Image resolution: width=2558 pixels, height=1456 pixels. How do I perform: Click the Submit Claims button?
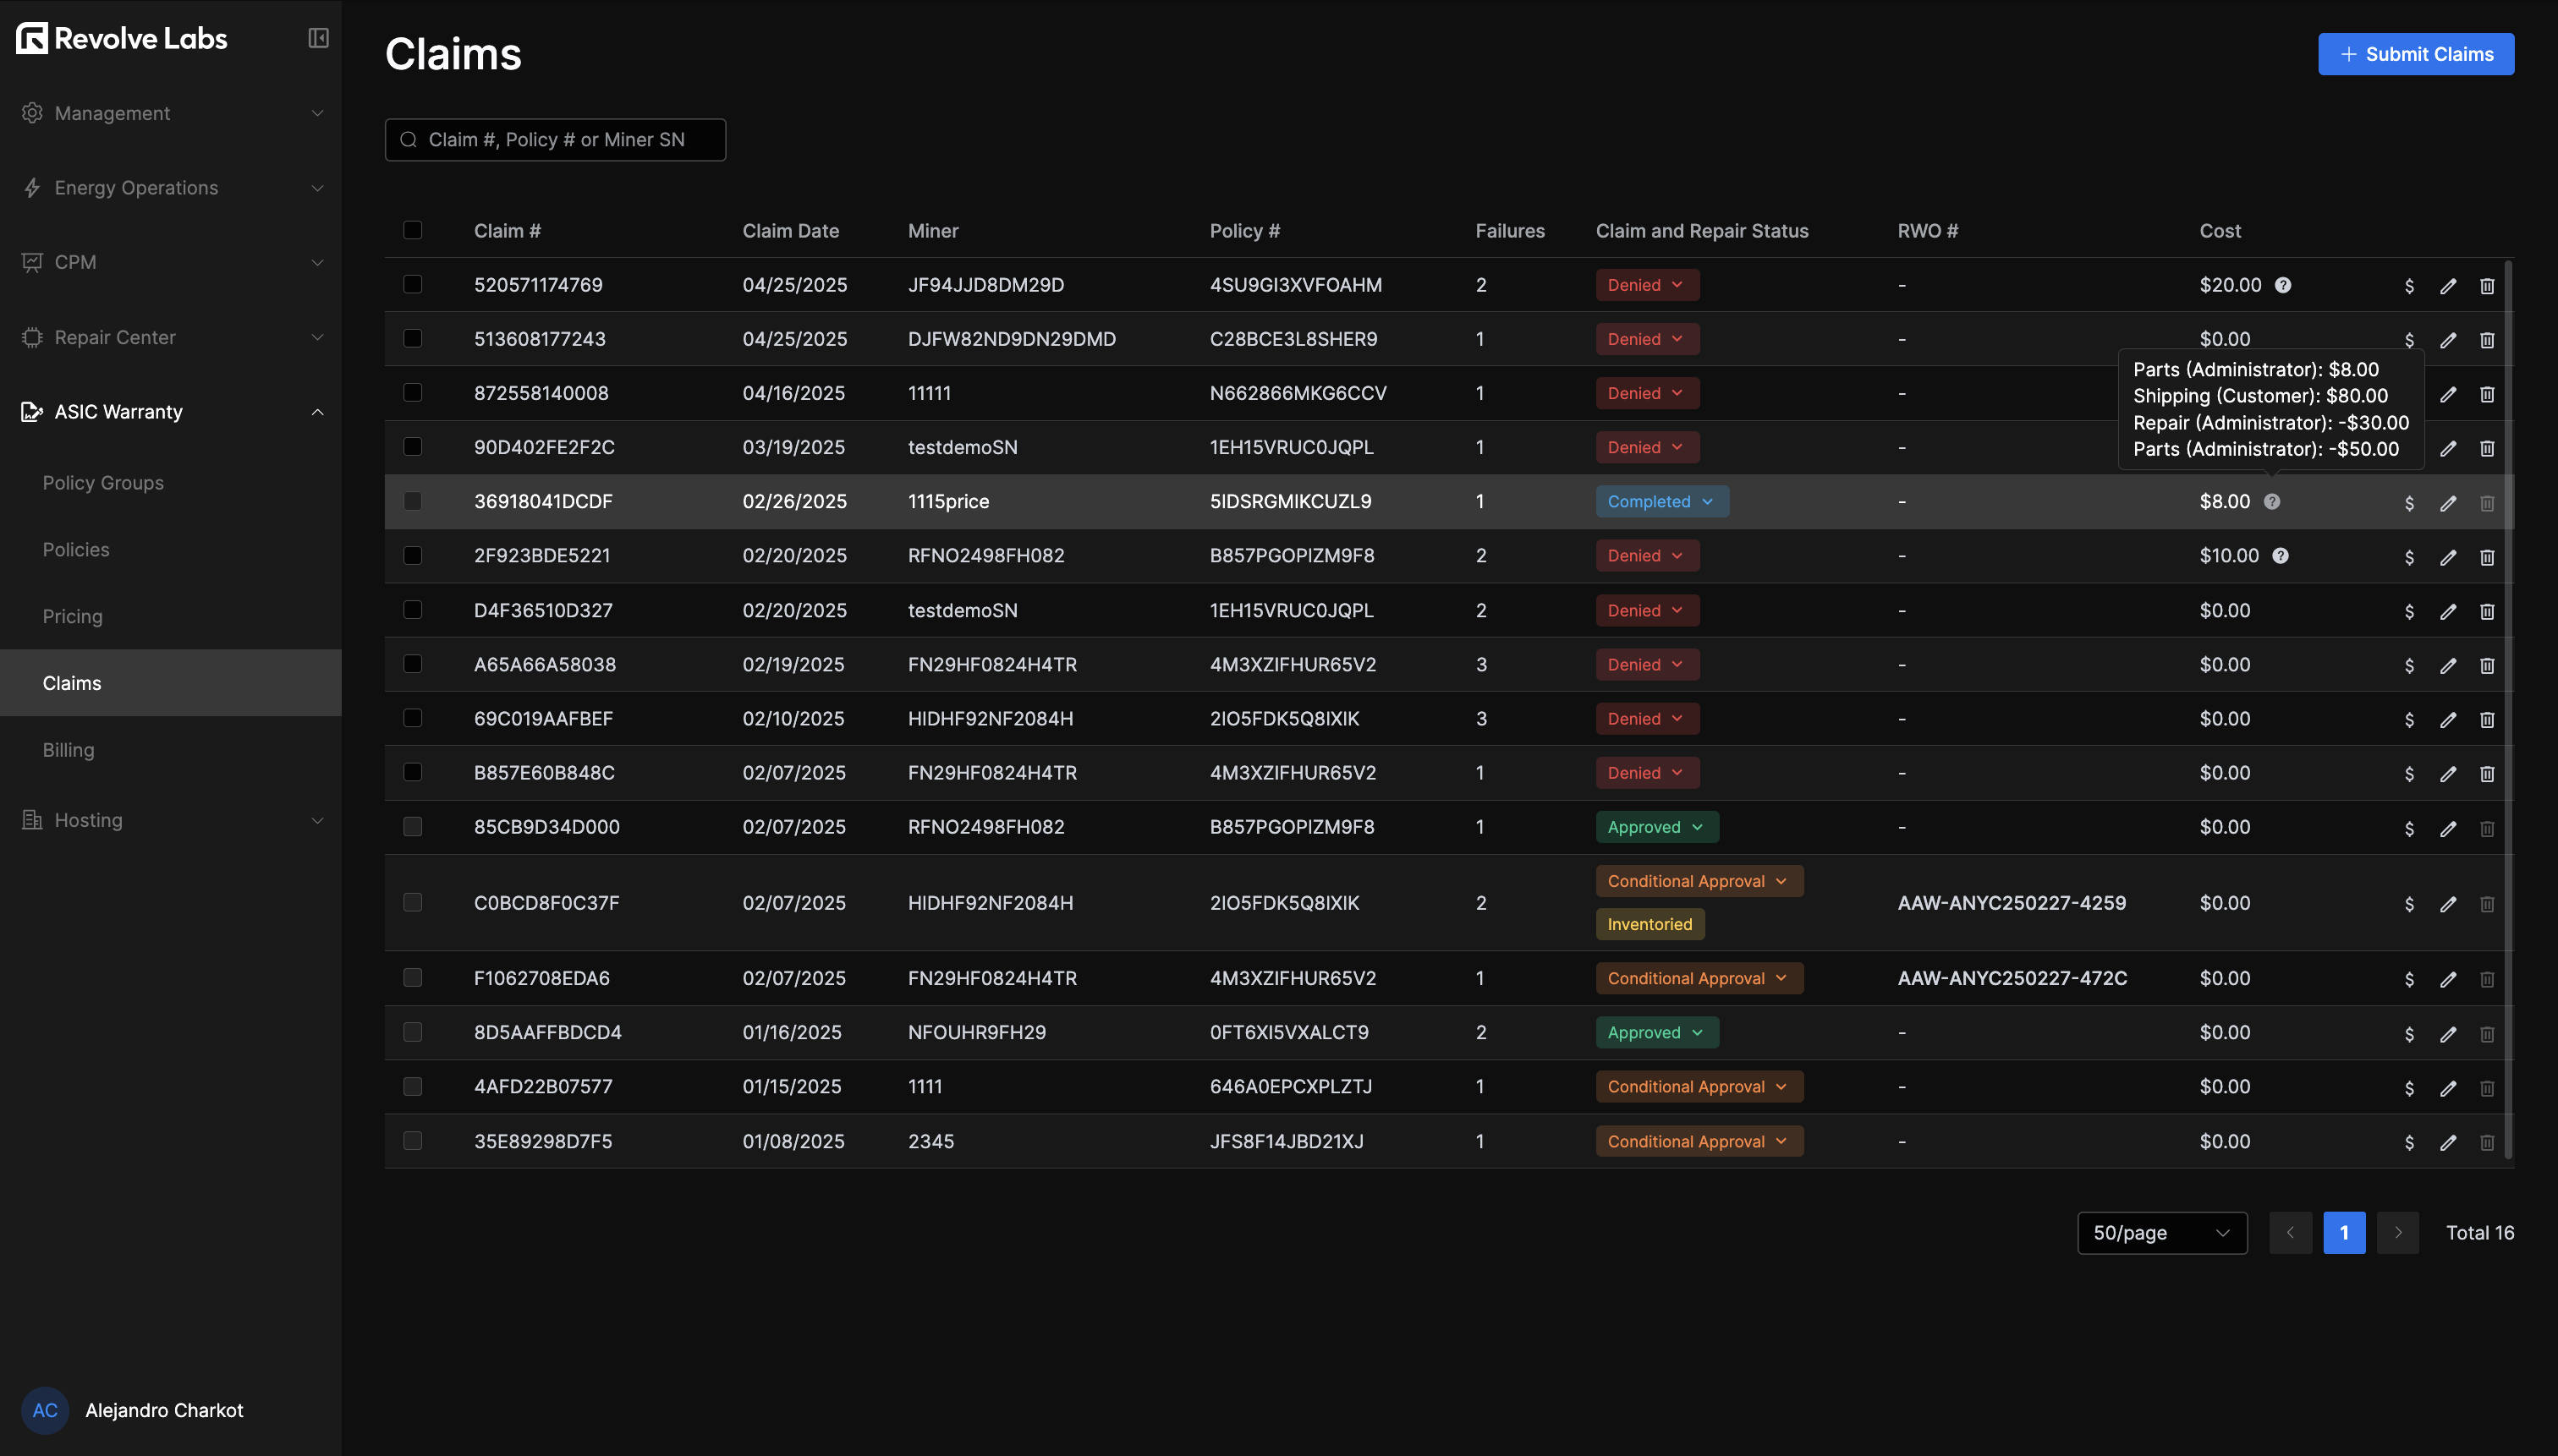point(2414,54)
